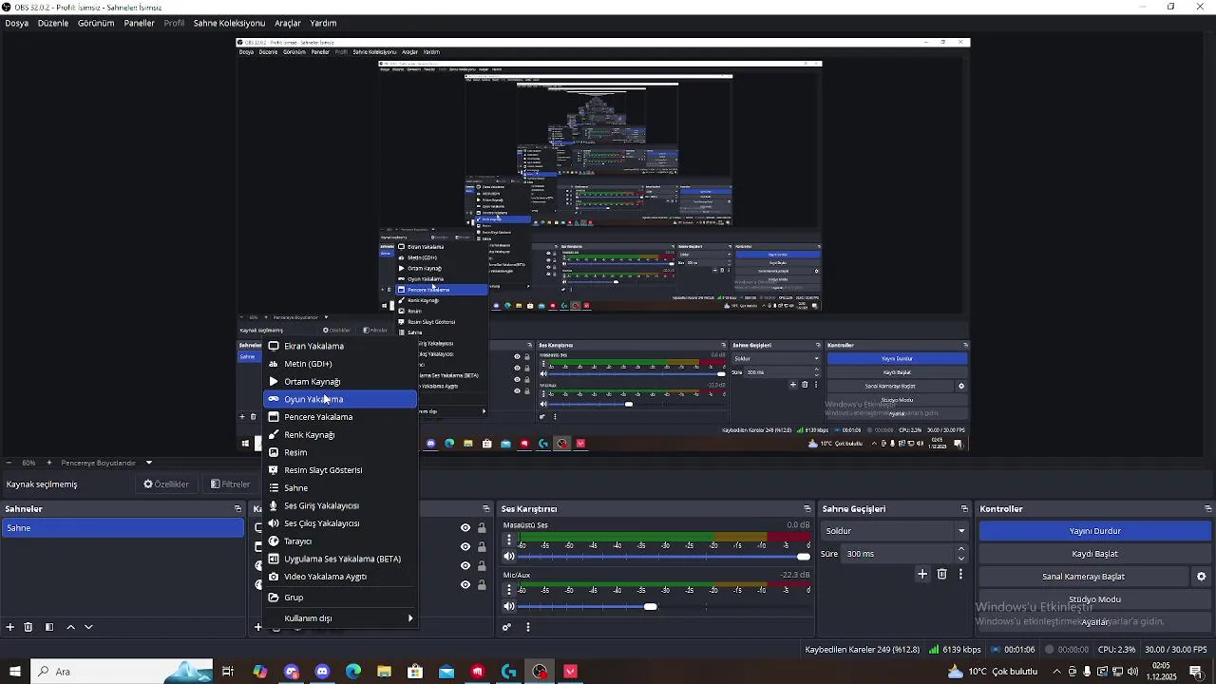Click the Windows taskbar Ara search box
Viewport: 1216px width, 684px height.
tap(122, 672)
